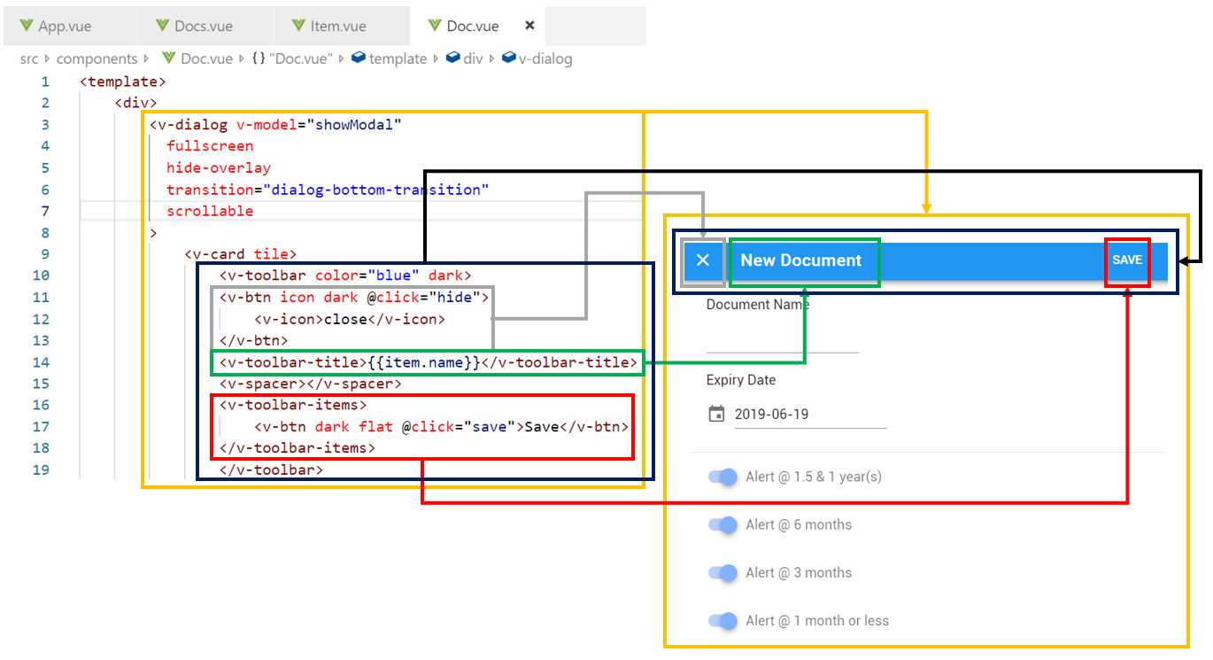The width and height of the screenshot is (1213, 660).
Task: Close the Doc.vue tab
Action: 529,26
